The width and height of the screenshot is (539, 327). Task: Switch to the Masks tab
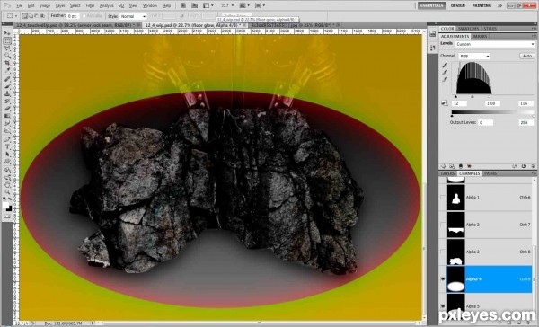[480, 36]
